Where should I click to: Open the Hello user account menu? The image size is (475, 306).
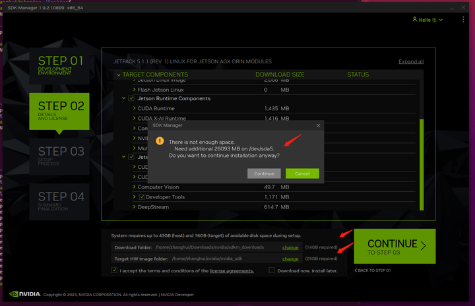point(427,20)
